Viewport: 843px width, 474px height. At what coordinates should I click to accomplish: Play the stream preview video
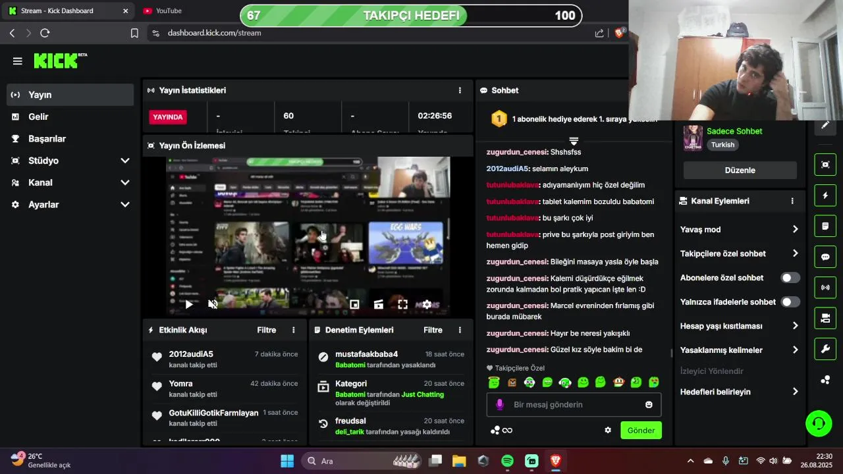189,304
